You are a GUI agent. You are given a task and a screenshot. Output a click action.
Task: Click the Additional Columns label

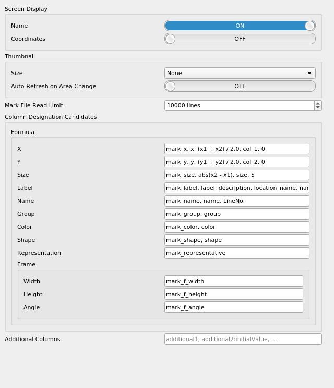[32, 339]
